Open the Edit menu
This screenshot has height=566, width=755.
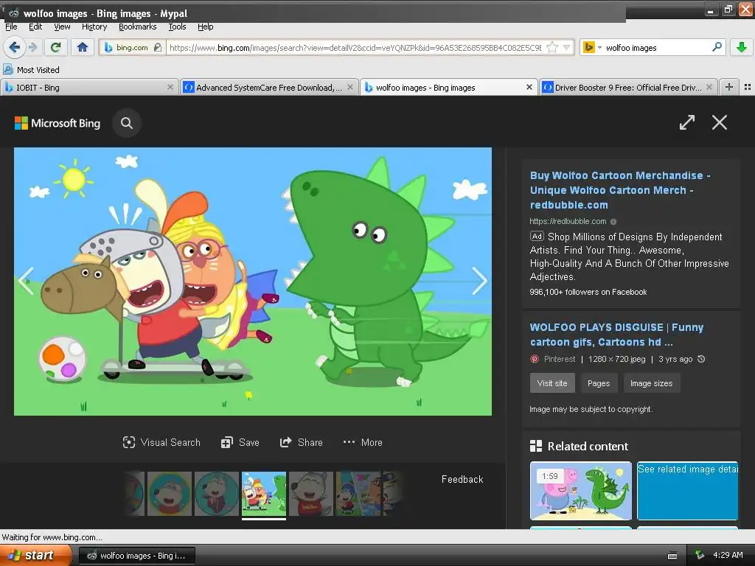[x=35, y=27]
